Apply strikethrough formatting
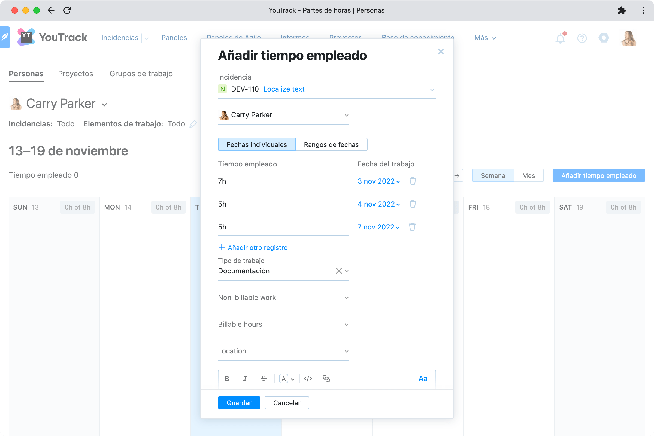This screenshot has height=436, width=654. [263, 379]
